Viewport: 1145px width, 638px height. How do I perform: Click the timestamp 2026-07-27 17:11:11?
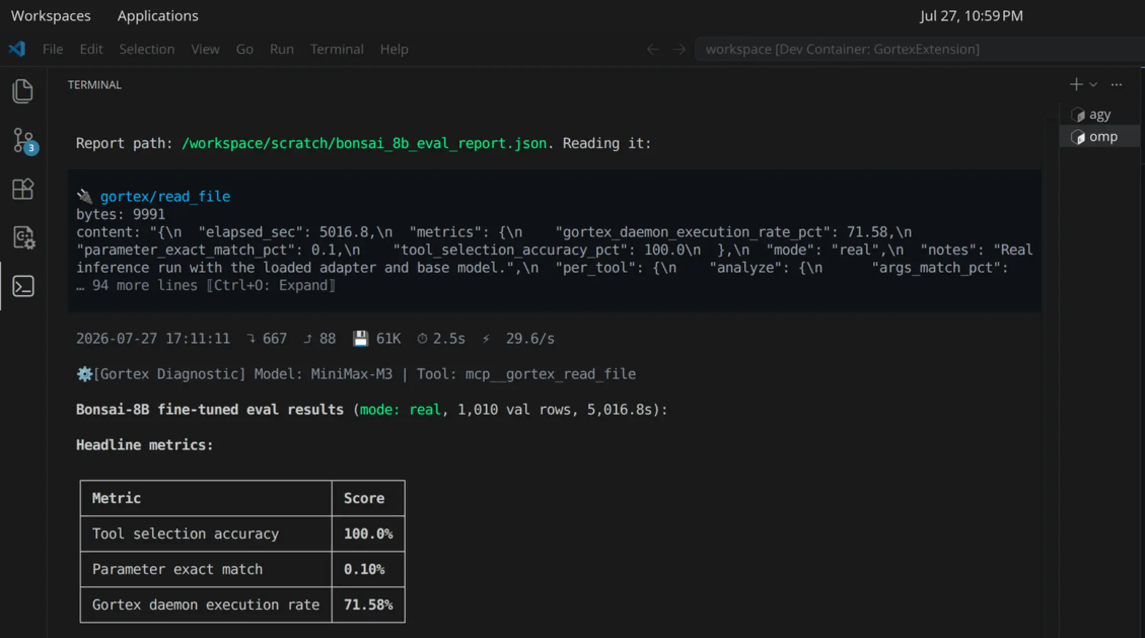(153, 338)
